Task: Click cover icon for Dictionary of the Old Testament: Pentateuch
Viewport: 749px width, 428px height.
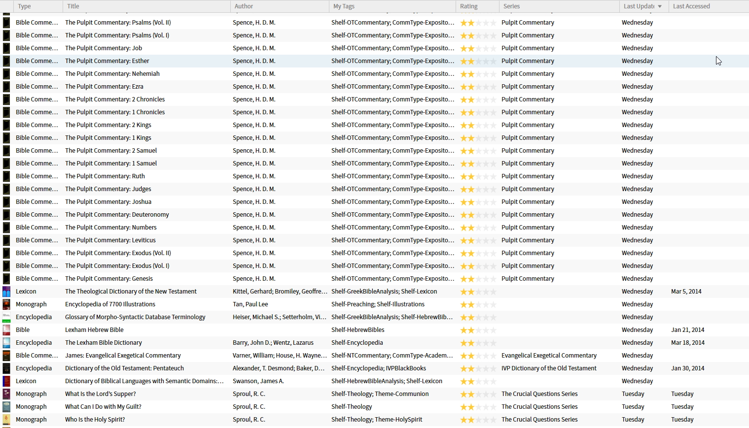Action: coord(6,368)
